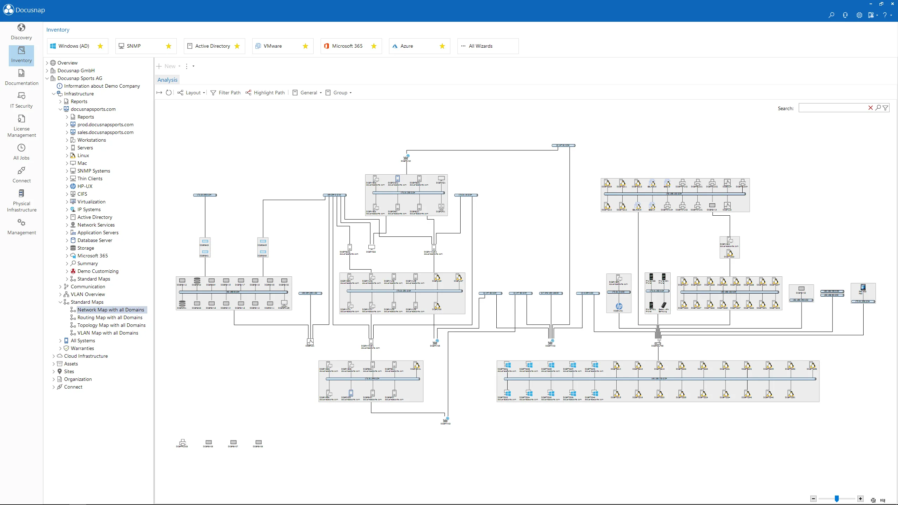Toggle the favorite star on Microsoft 365 wizard
This screenshot has height=505, width=898.
pyautogui.click(x=374, y=46)
